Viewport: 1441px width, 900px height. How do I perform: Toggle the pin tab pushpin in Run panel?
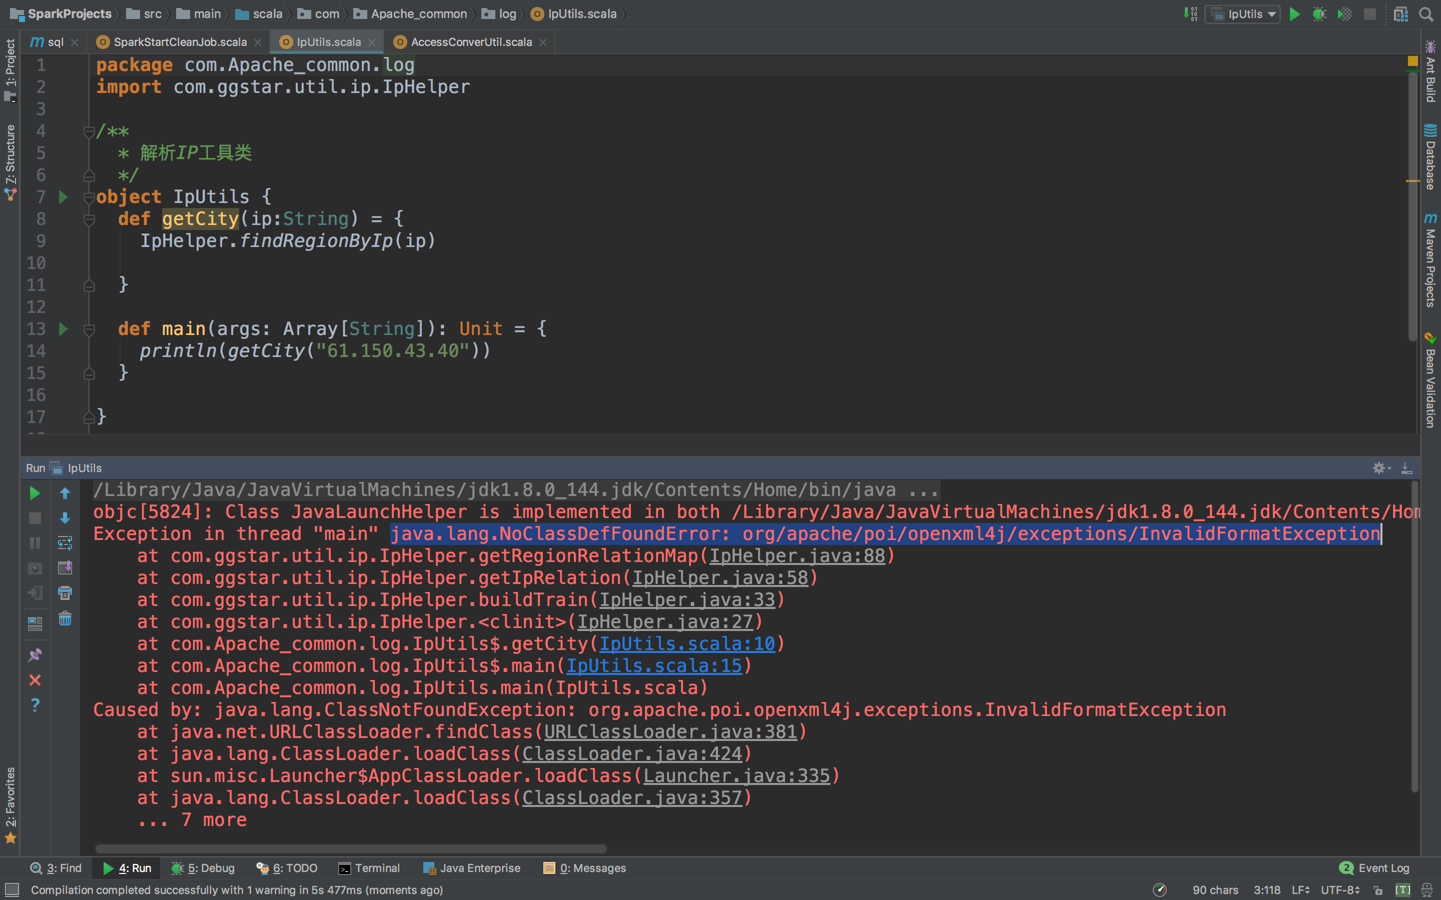[x=35, y=655]
